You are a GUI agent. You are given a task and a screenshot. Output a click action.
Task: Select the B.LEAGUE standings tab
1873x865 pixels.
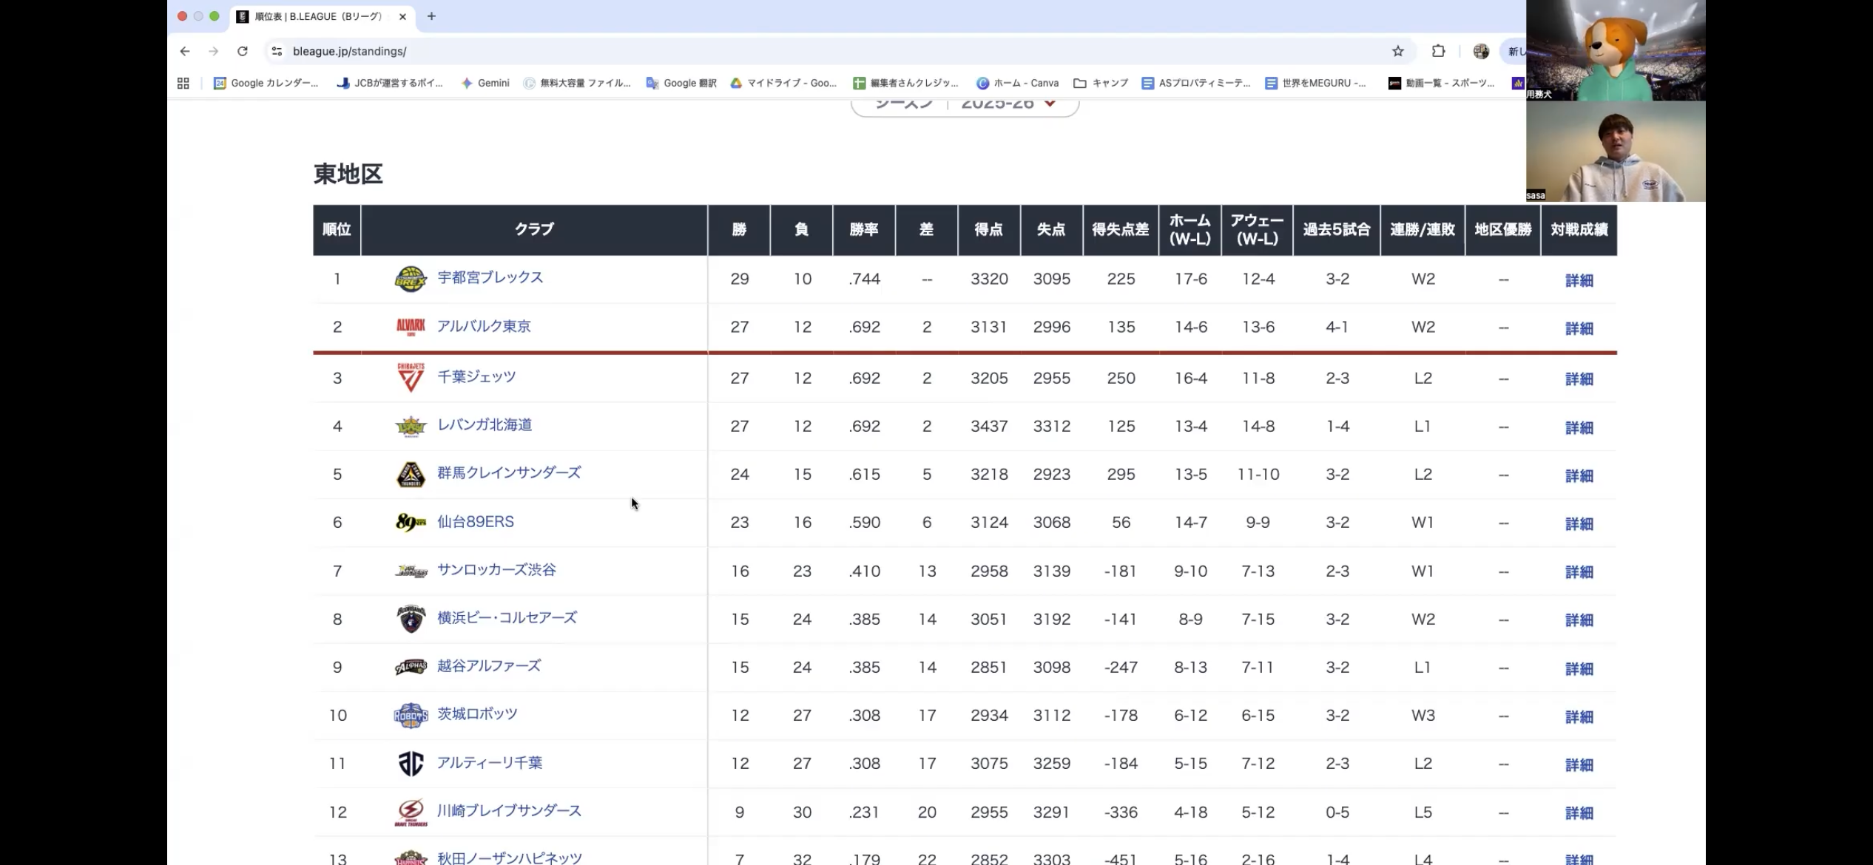coord(318,16)
